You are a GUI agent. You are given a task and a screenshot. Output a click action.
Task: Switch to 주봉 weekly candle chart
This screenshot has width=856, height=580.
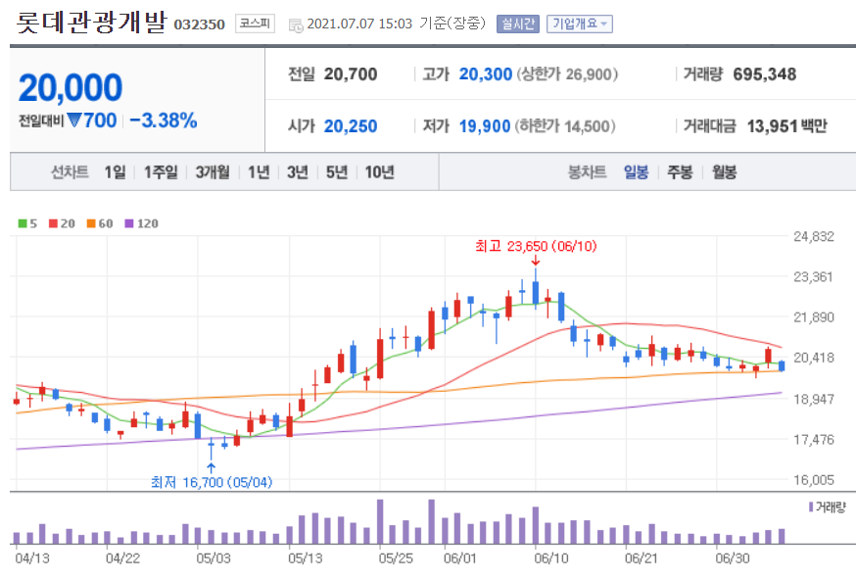(680, 172)
